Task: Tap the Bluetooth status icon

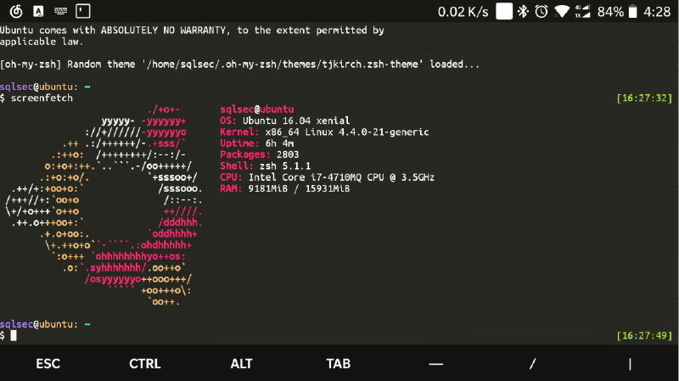Action: click(523, 12)
